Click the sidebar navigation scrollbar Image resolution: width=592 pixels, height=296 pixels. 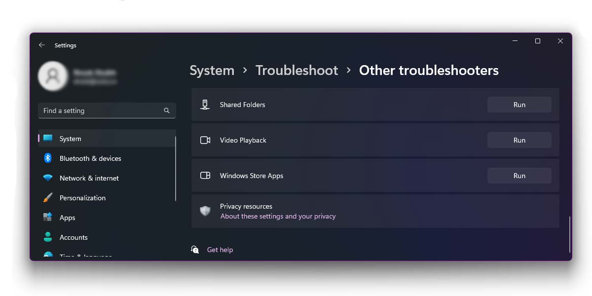click(176, 168)
